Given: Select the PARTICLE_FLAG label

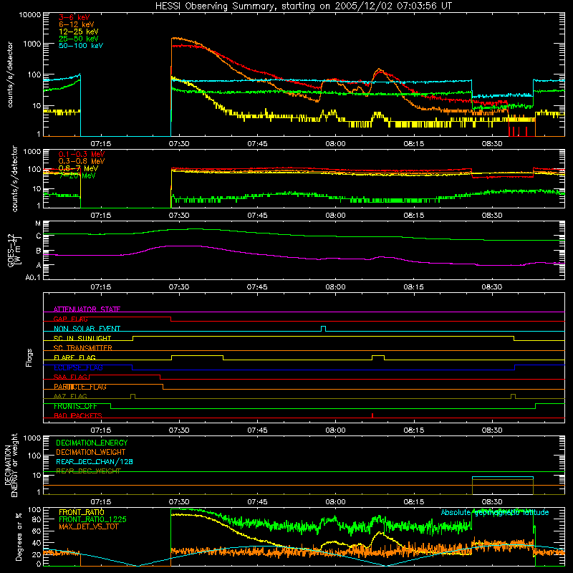Looking at the screenshot, I should click(x=80, y=387).
